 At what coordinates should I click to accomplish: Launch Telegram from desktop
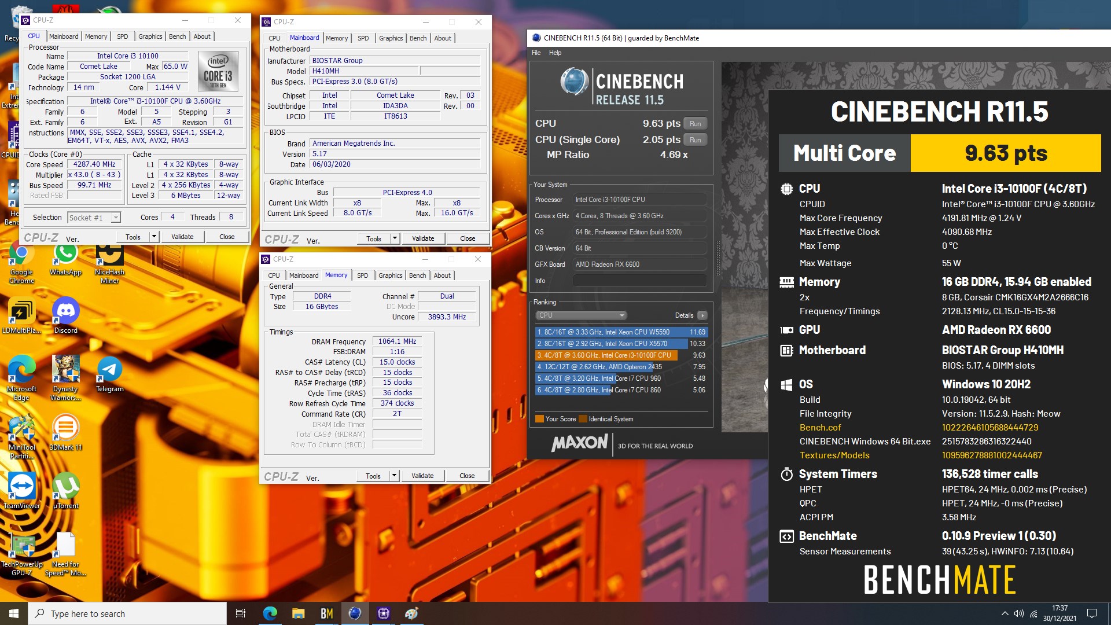[109, 375]
